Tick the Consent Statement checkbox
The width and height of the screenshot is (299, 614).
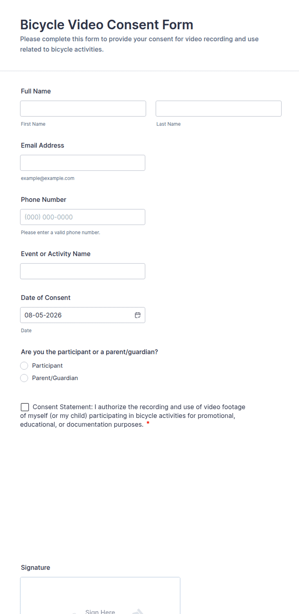25,407
